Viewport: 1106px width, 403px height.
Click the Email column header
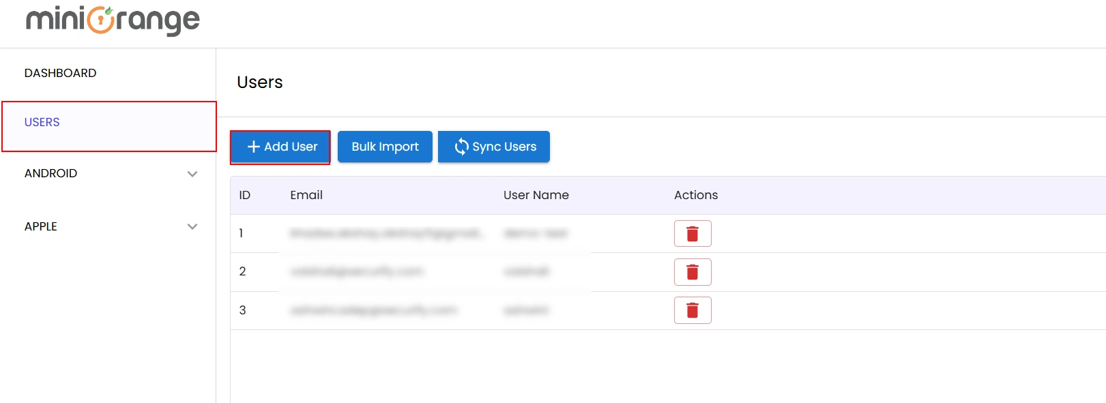pos(306,195)
